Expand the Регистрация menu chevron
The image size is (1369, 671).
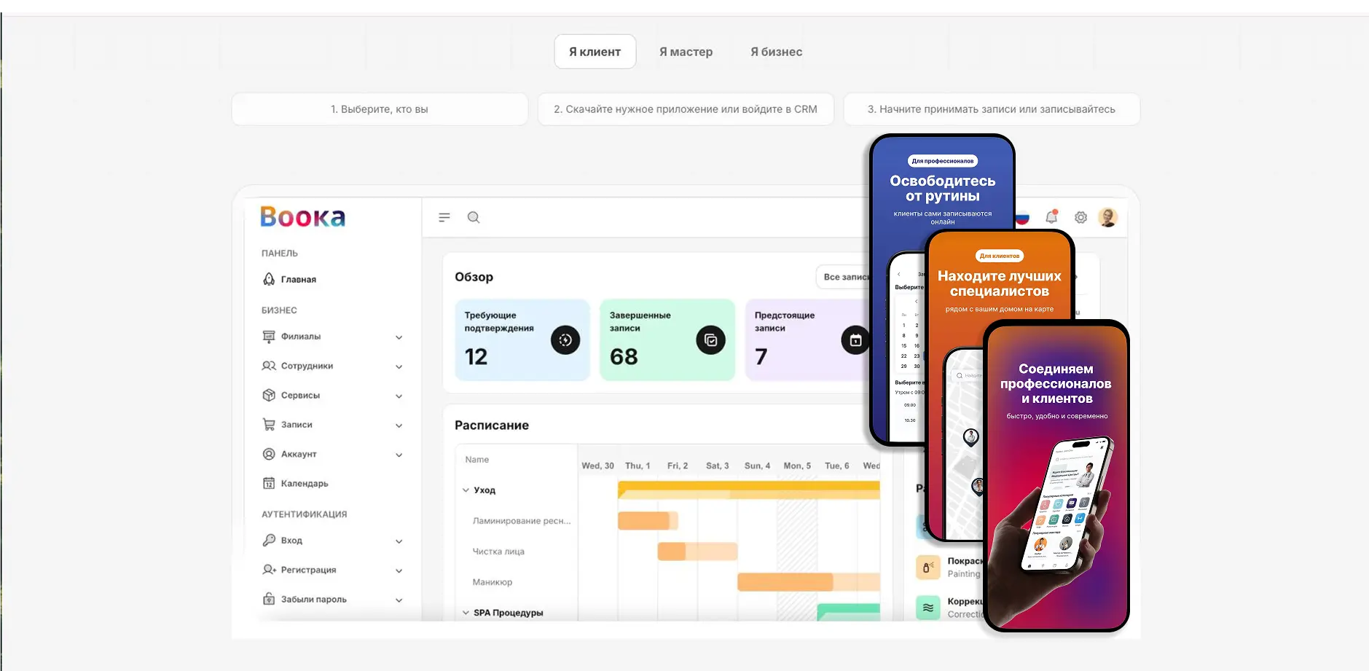(399, 570)
